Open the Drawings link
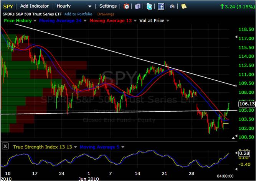Image resolution: width=256 pixels, height=181 pixels. click(106, 14)
